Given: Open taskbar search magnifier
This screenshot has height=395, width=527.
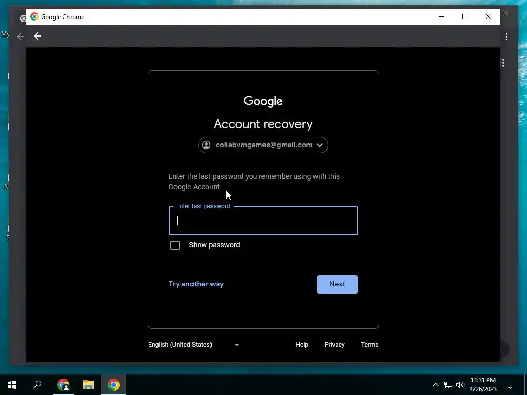Looking at the screenshot, I should pos(37,385).
